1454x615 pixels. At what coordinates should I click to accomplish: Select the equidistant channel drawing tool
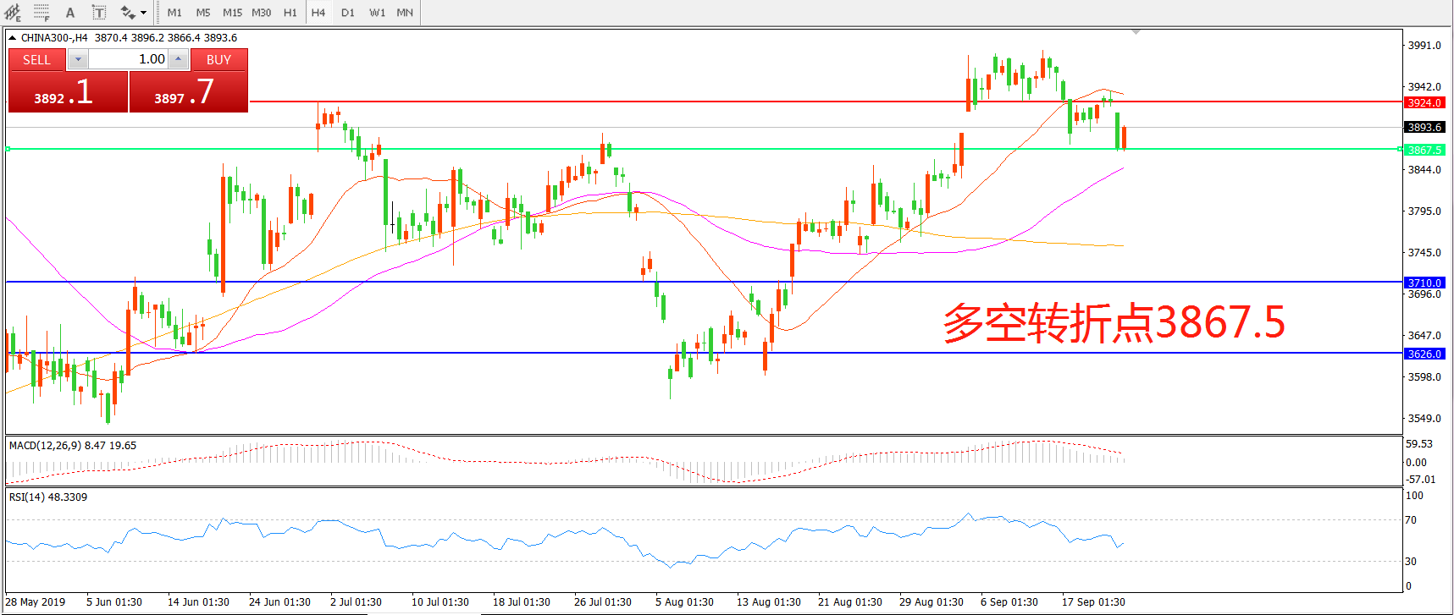pyautogui.click(x=13, y=13)
